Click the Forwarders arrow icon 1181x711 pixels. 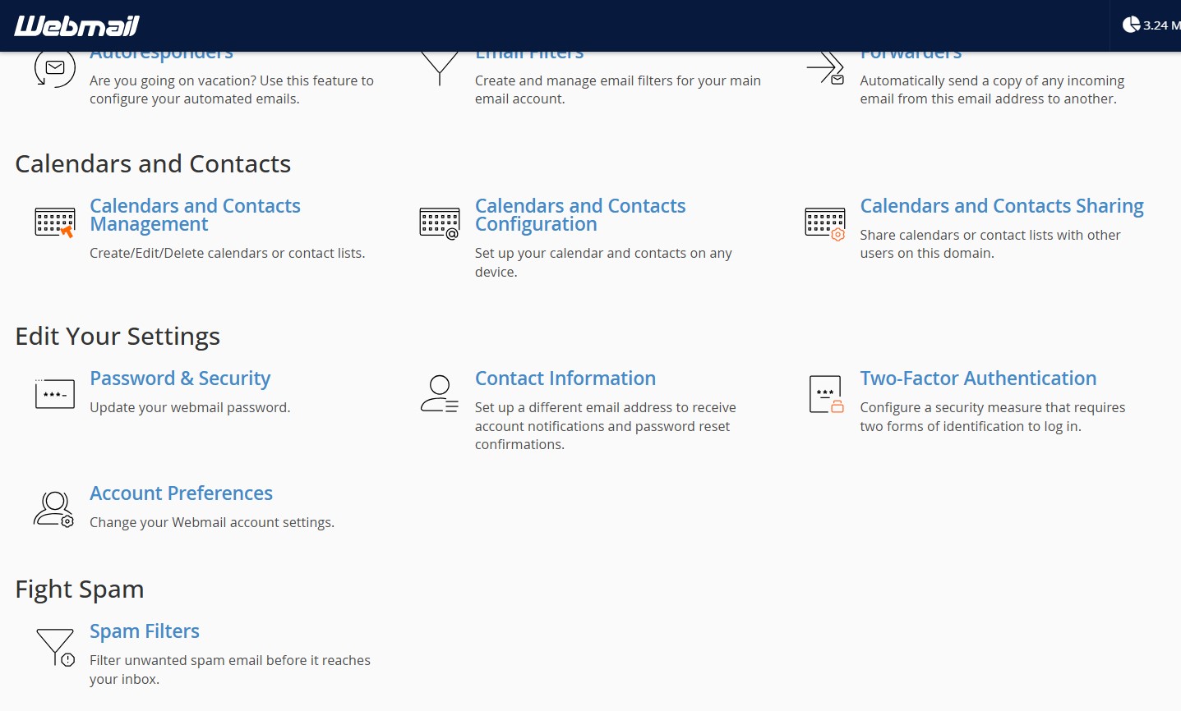pyautogui.click(x=825, y=69)
